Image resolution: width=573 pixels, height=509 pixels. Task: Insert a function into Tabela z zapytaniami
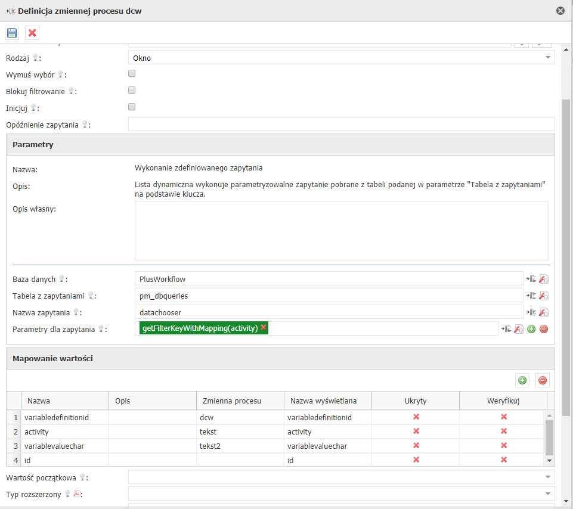544,296
